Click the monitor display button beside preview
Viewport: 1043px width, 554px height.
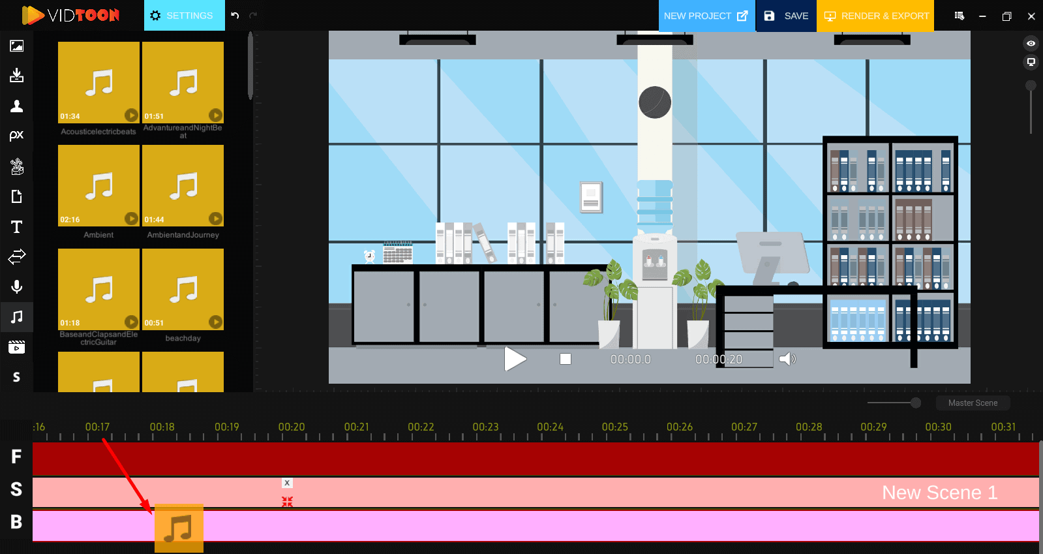click(1031, 62)
